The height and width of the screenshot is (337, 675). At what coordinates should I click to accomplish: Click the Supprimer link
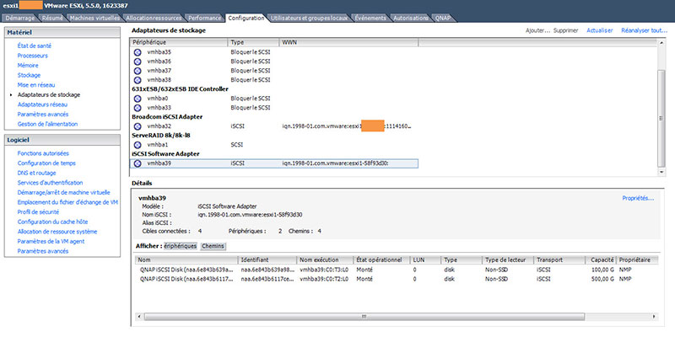[x=565, y=30]
